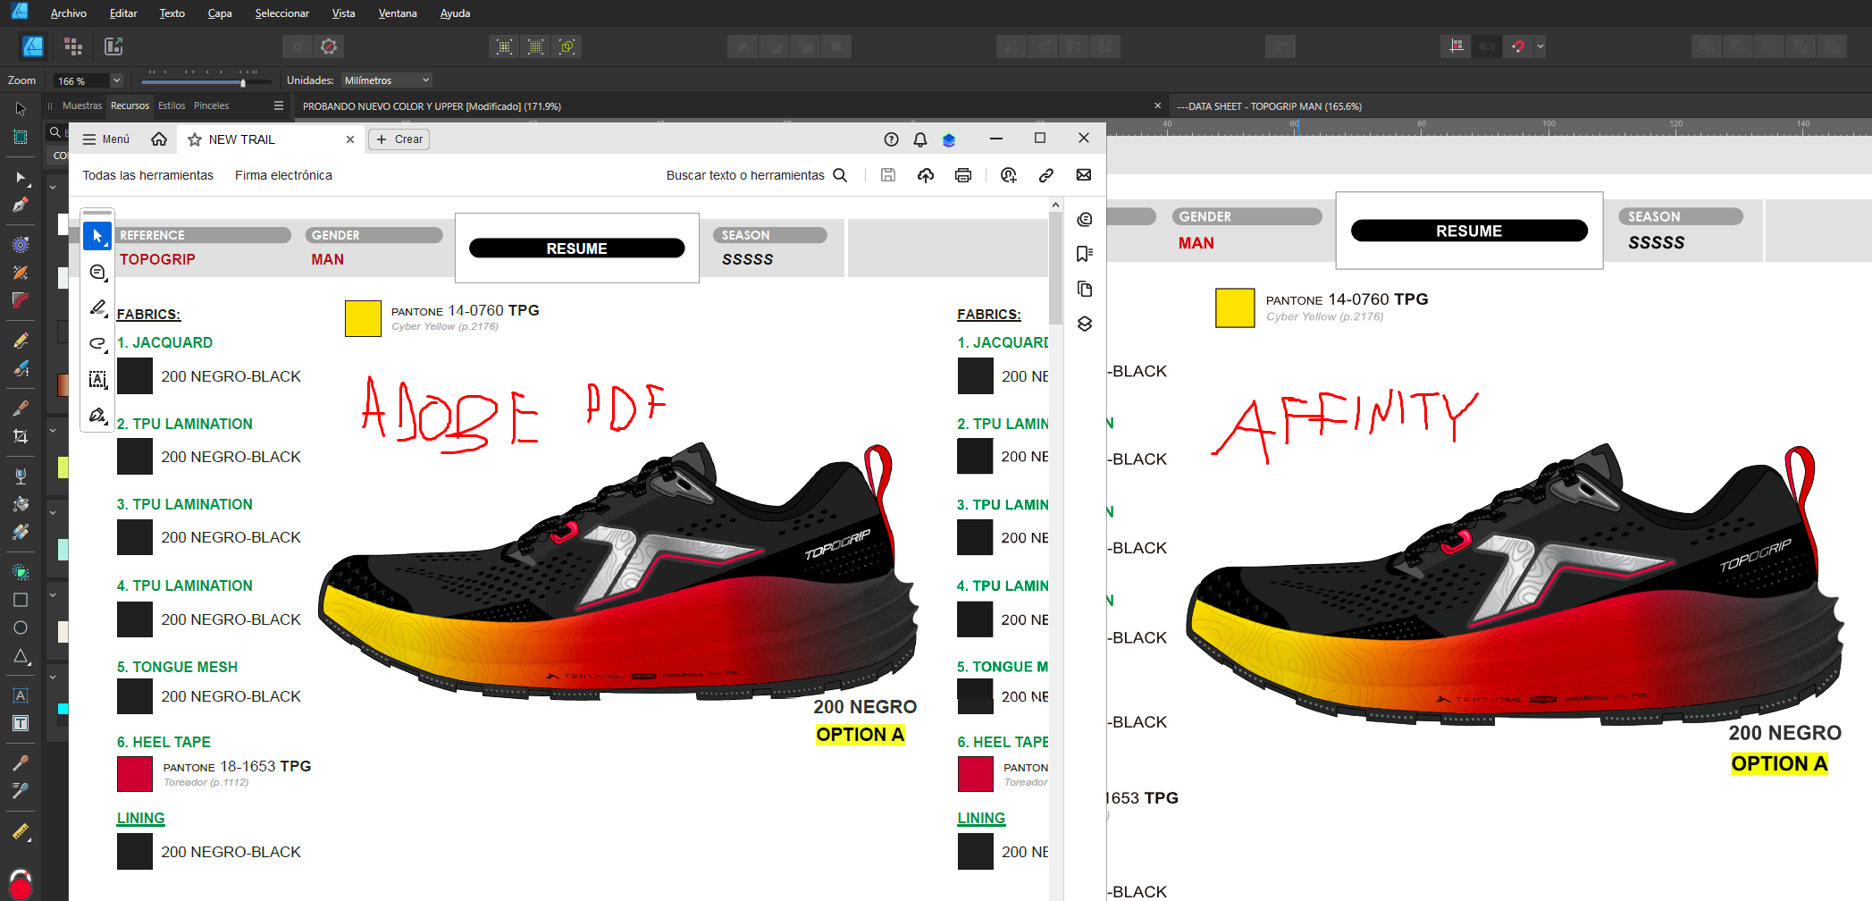Collapse assets category with yellow-green swatch
The width and height of the screenshot is (1872, 901).
click(53, 431)
